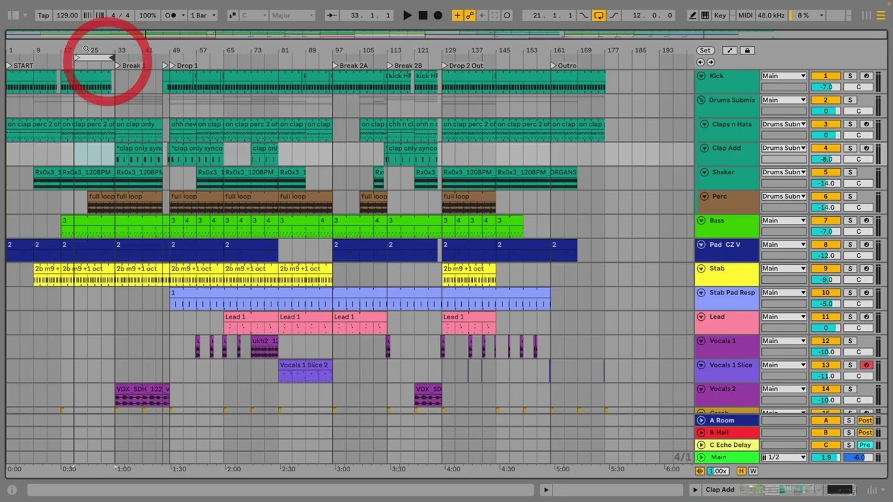
Task: Open Claps n Hats output routing dropdown
Action: click(x=783, y=124)
